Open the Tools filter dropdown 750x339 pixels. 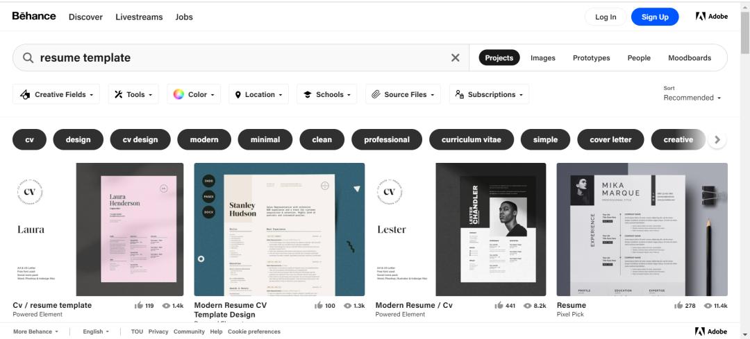[x=133, y=94]
